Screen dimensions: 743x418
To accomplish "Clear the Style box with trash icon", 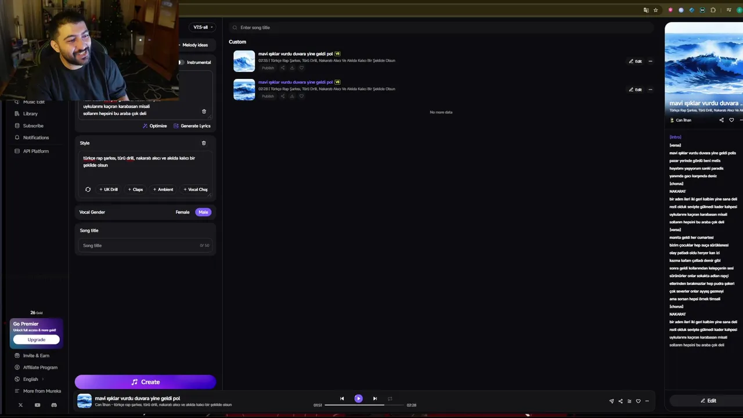I will point(204,143).
